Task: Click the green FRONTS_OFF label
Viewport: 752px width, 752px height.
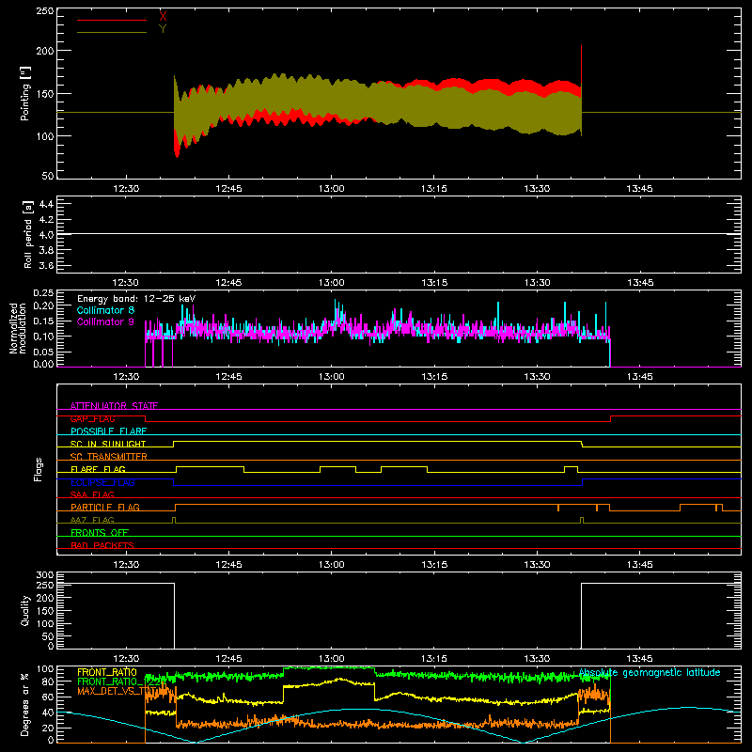Action: (x=100, y=532)
